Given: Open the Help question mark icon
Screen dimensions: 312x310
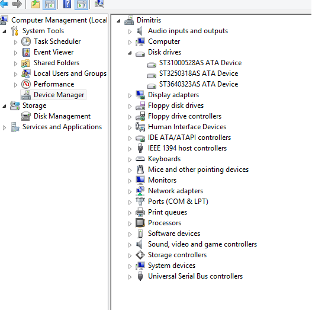Looking at the screenshot, I should tap(67, 4).
